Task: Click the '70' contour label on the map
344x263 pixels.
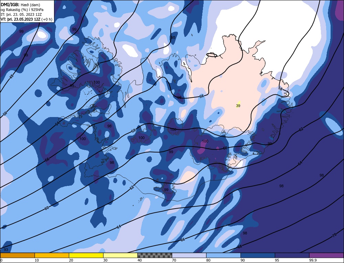Action: pyautogui.click(x=334, y=235)
